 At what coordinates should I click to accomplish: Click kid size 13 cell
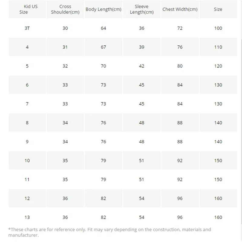coord(27,217)
